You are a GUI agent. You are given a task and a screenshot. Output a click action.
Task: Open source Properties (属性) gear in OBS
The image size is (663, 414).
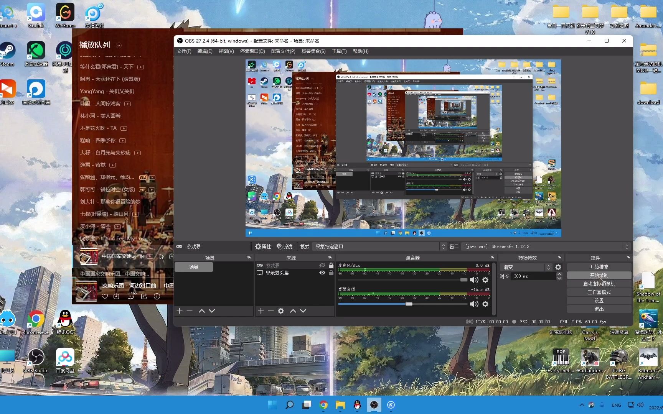(x=263, y=246)
